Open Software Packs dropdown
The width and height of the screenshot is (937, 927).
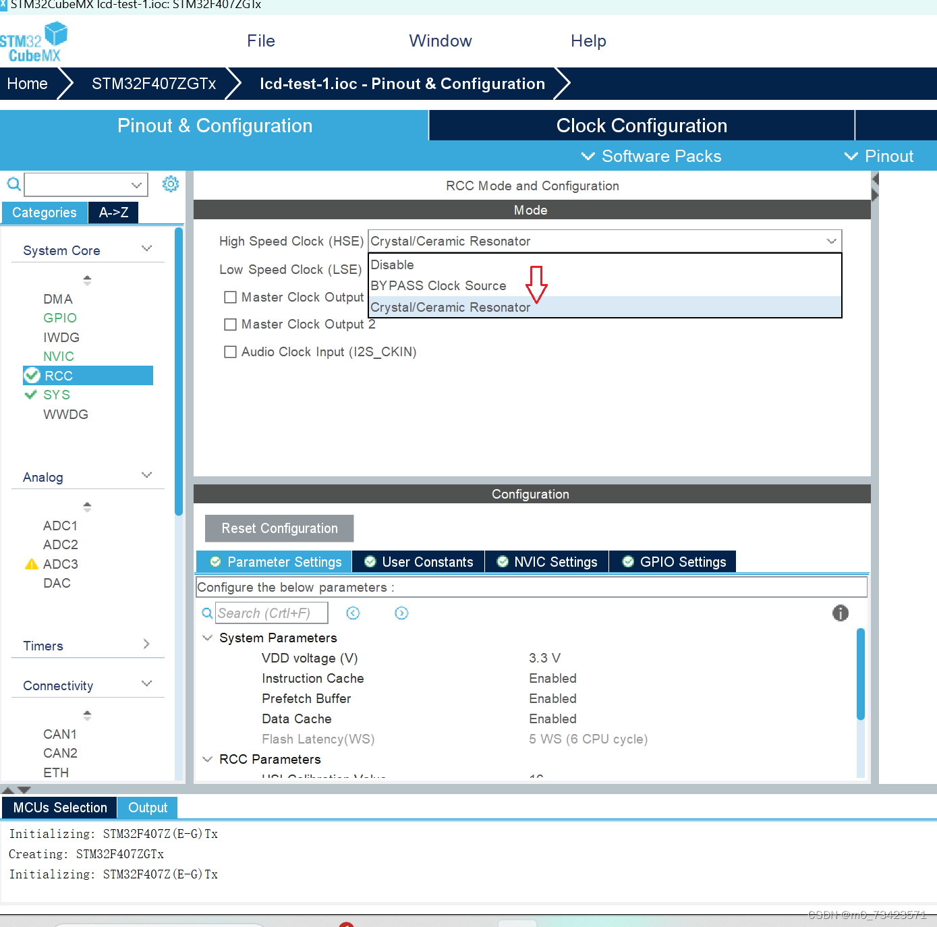[x=651, y=156]
